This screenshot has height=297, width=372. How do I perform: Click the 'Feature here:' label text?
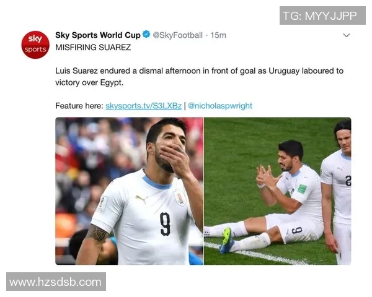coord(79,106)
